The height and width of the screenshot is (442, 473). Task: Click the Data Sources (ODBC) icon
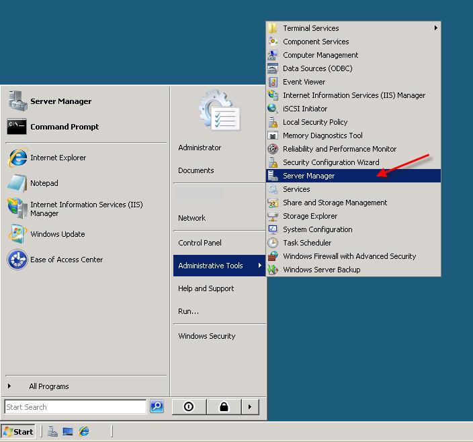[x=273, y=68]
